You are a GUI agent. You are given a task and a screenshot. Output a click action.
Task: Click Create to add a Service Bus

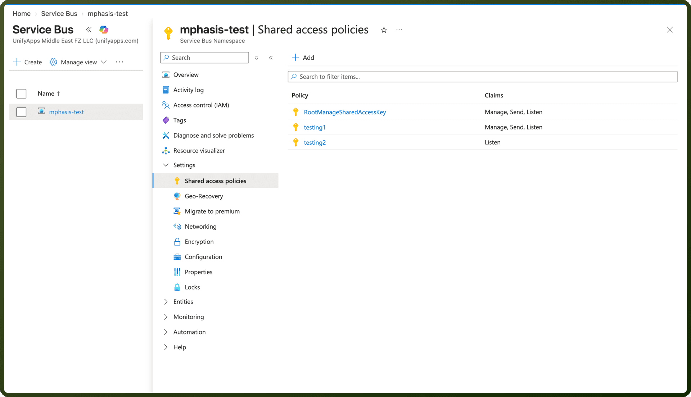pos(27,62)
